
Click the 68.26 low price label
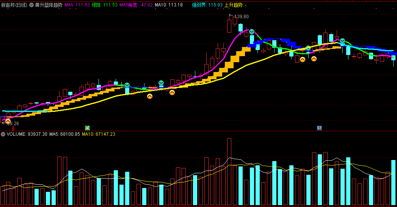(x=13, y=124)
